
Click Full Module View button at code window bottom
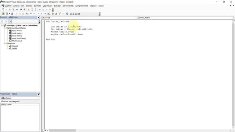pyautogui.click(x=46, y=131)
